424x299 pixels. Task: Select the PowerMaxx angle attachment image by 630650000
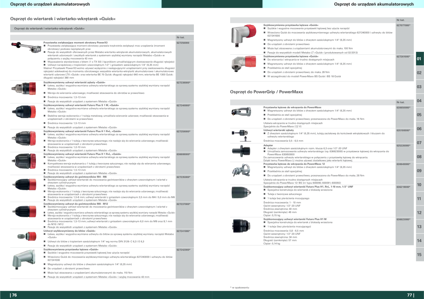point(242,111)
